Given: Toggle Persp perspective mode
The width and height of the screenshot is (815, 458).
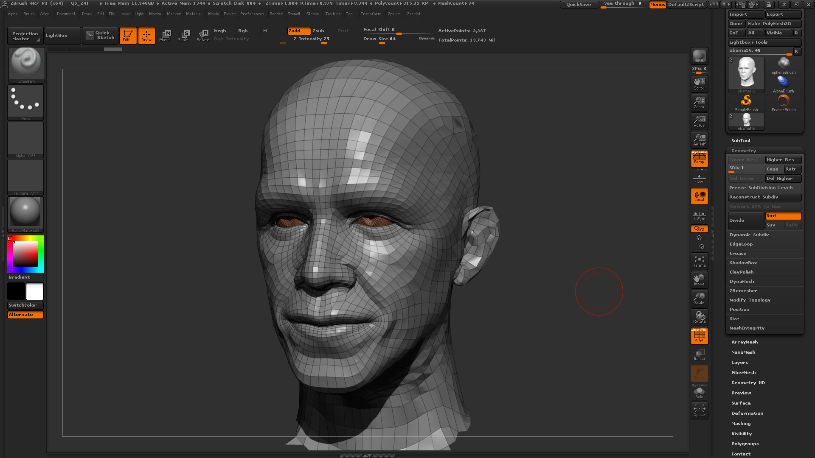Looking at the screenshot, I should click(x=699, y=159).
